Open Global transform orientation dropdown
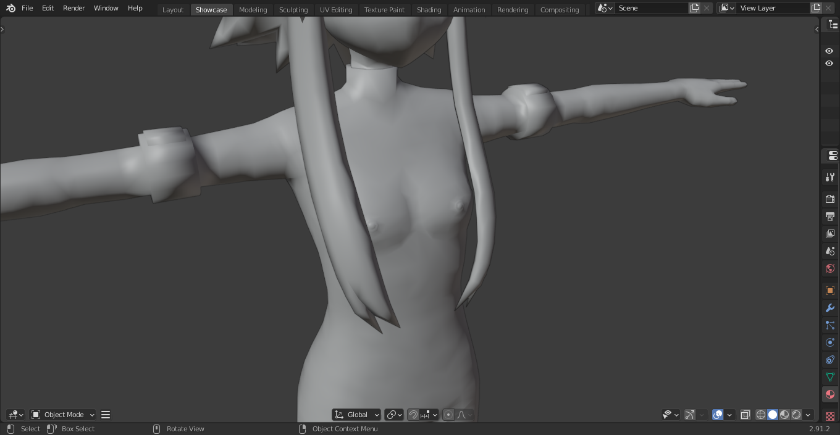The image size is (840, 435). [357, 415]
